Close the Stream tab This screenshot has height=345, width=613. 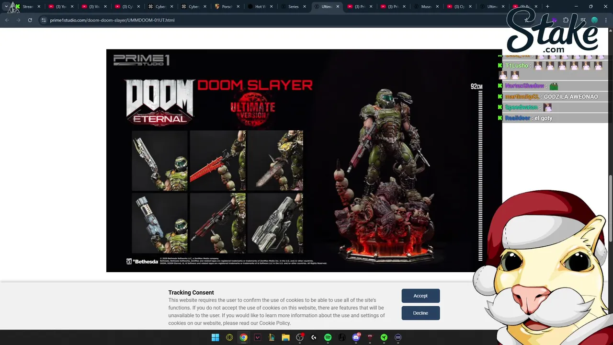tap(39, 7)
